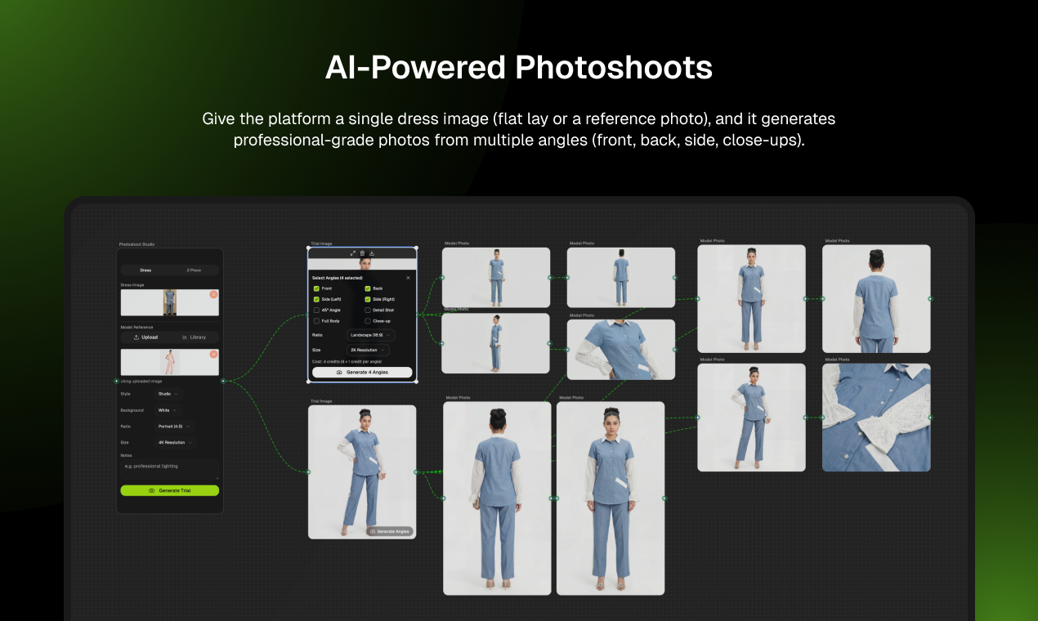
Task: Enable the Full Body checkbox
Action: point(316,320)
